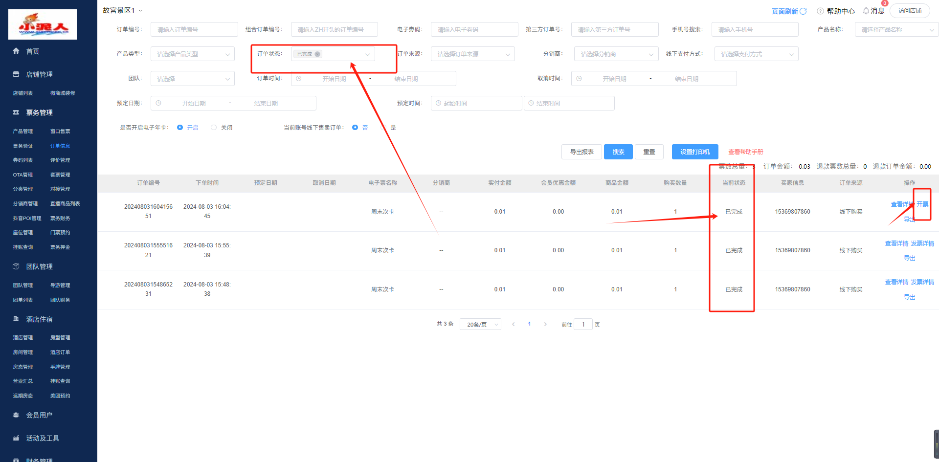Click the 页面刷新 refresh icon
Viewport: 939px width, 462px height.
click(x=803, y=11)
